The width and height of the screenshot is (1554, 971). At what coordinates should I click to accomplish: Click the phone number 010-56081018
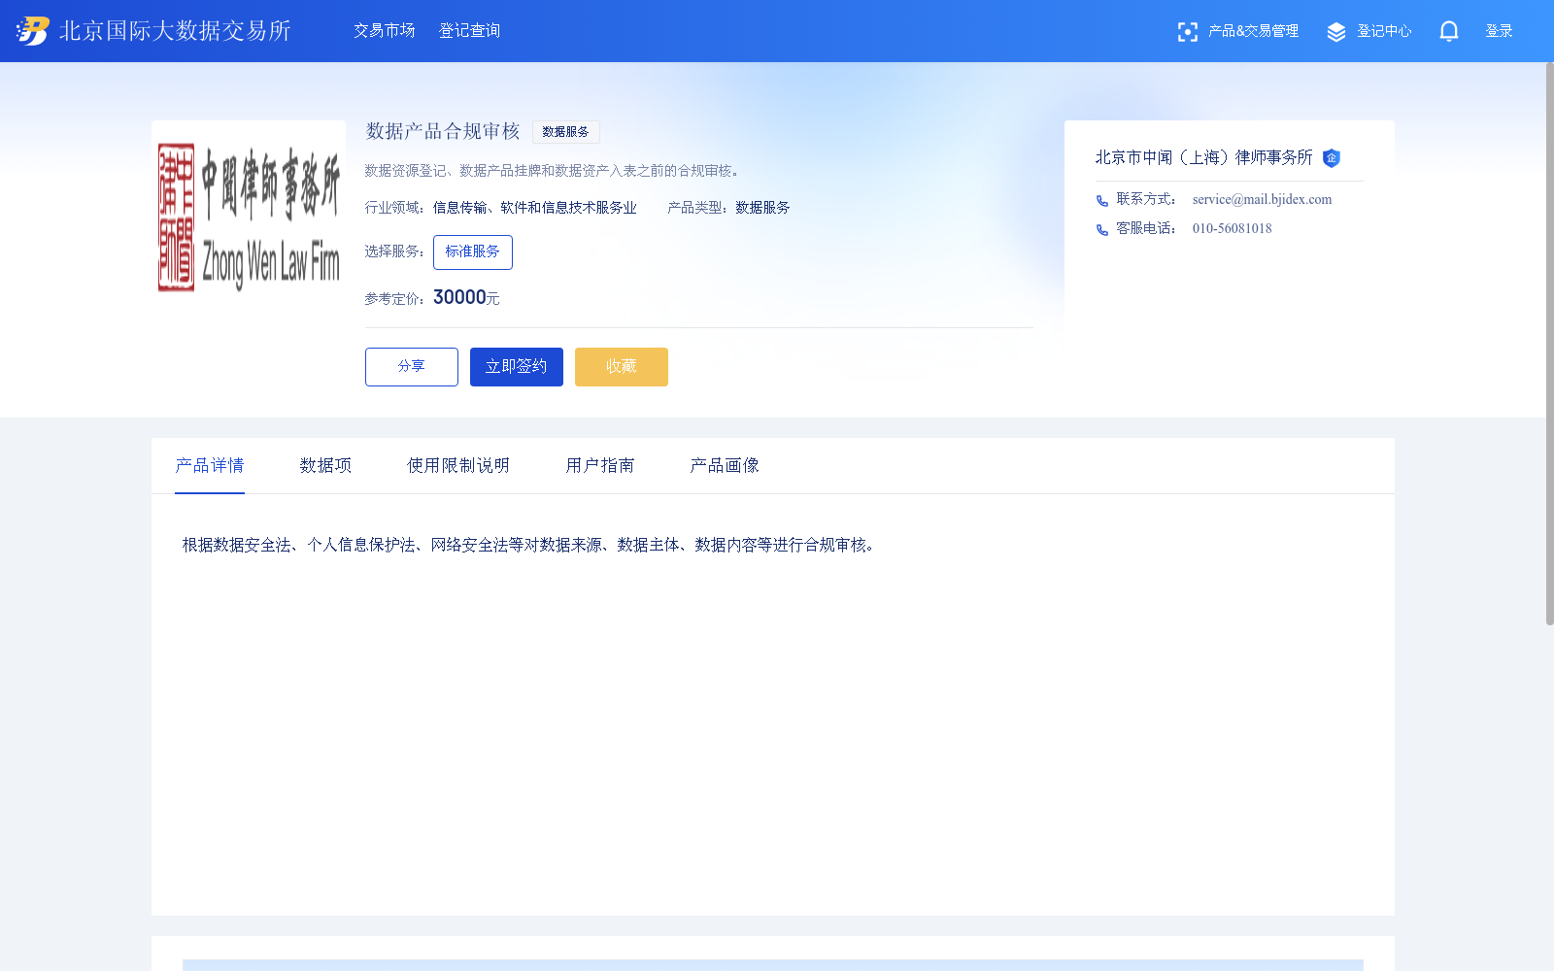[x=1233, y=229]
